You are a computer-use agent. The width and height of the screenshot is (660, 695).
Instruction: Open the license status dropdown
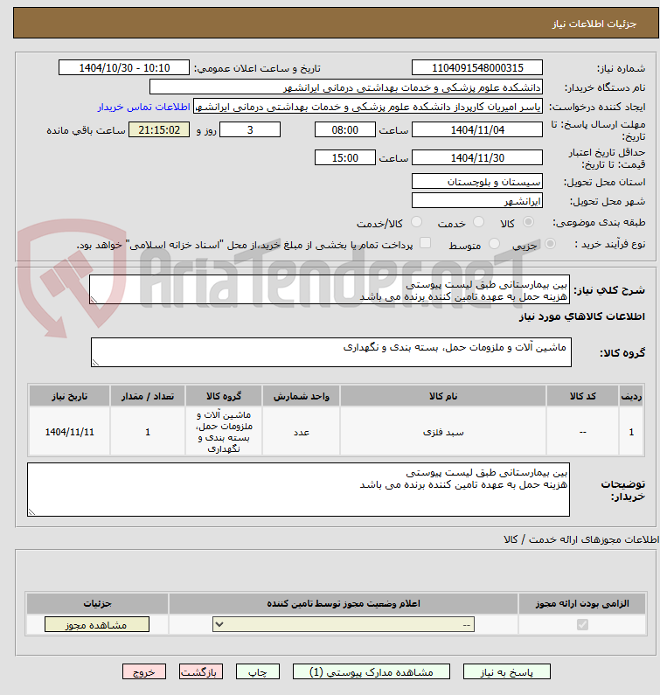[344, 624]
